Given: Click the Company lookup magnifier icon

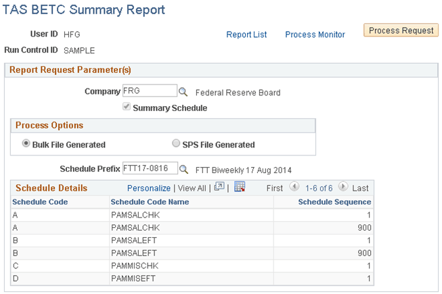Looking at the screenshot, I should pos(183,91).
